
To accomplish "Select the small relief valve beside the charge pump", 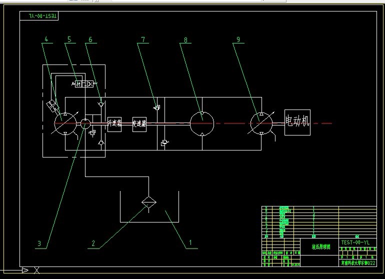I will coord(92,133).
